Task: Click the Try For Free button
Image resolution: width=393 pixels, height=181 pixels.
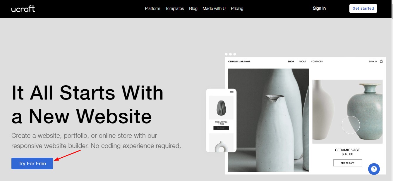Action: tap(32, 163)
